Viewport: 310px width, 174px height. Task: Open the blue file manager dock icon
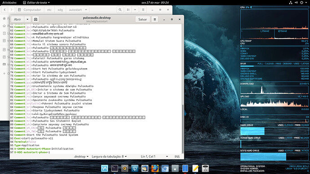(x=185, y=168)
